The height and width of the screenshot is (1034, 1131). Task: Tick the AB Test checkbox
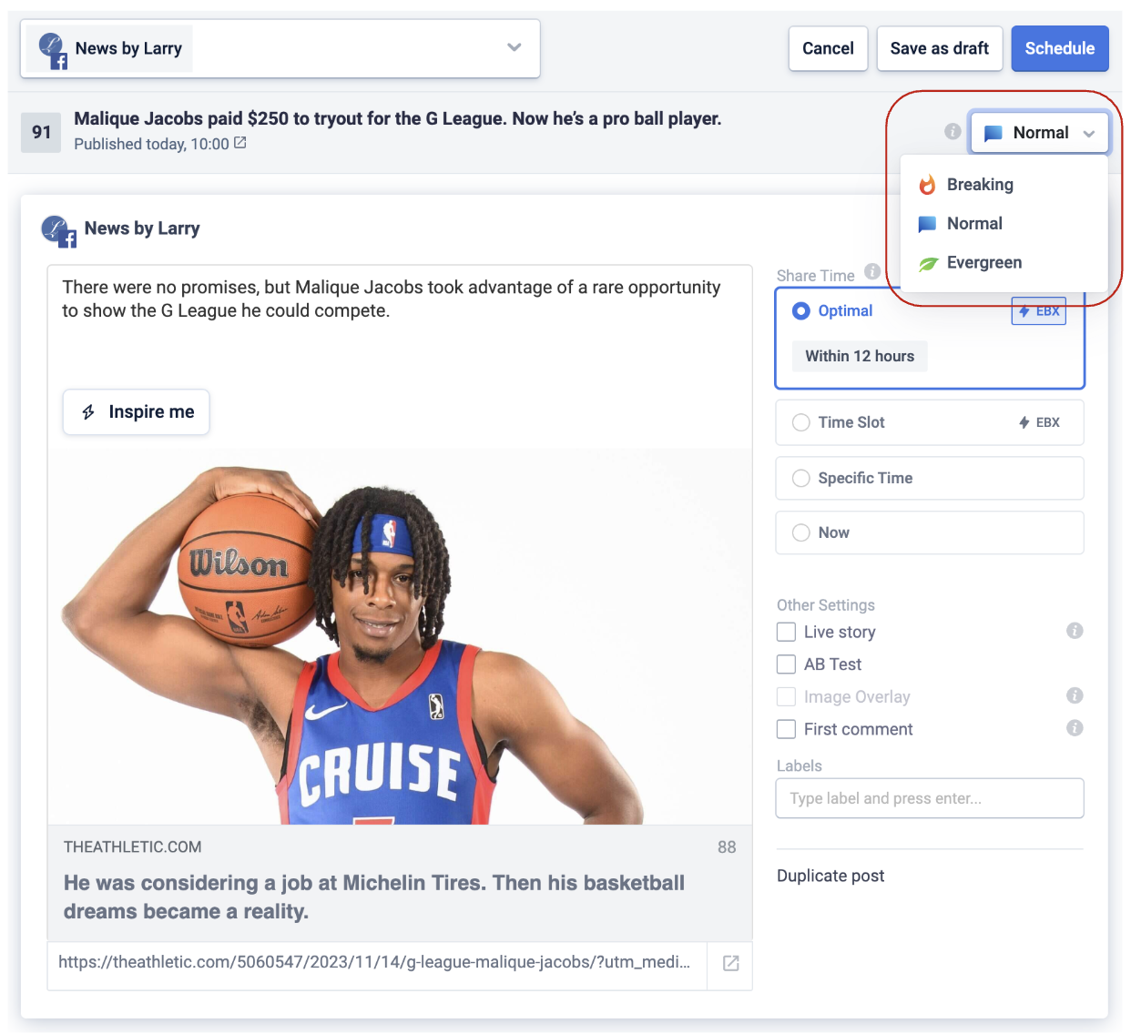point(787,664)
